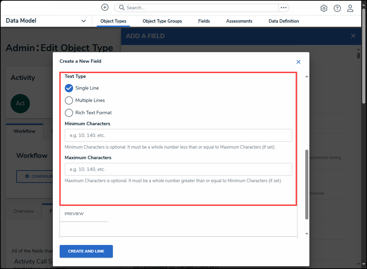Image resolution: width=367 pixels, height=269 pixels.
Task: Select the Single Line text type
Action: (69, 88)
